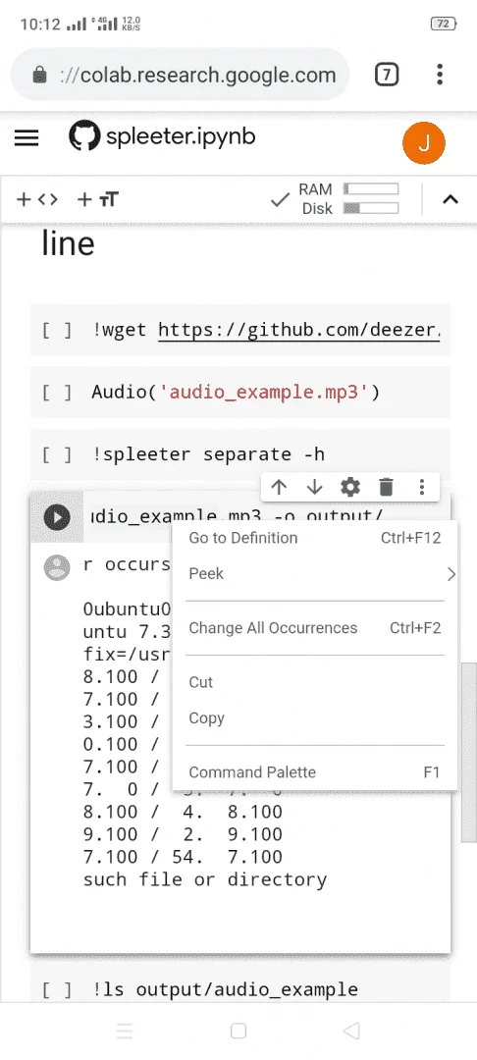
Task: Click output line '7.100 / 54. 7.100'
Action: tap(183, 857)
